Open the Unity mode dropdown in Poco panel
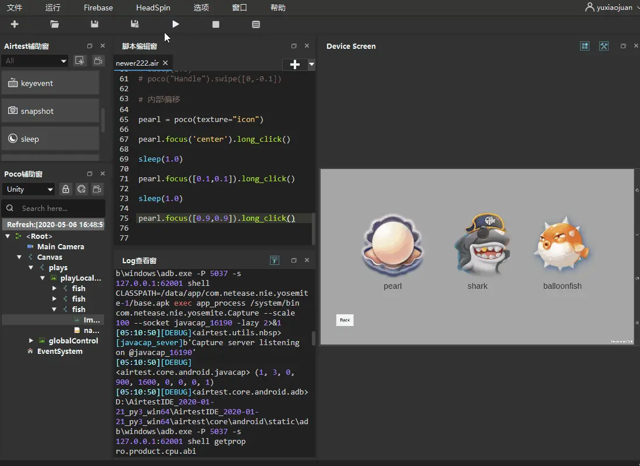 point(29,189)
